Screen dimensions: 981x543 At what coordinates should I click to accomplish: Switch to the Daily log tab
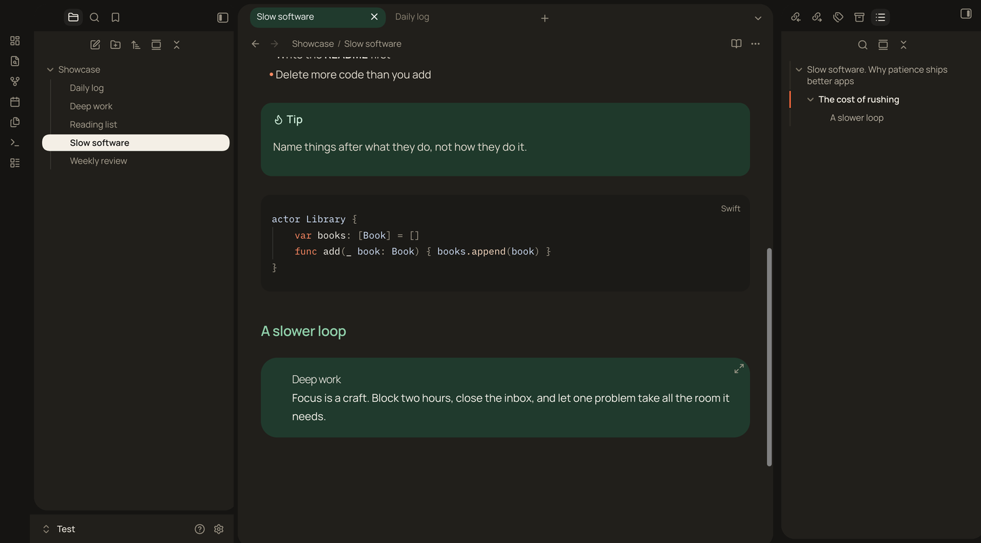[x=412, y=17]
